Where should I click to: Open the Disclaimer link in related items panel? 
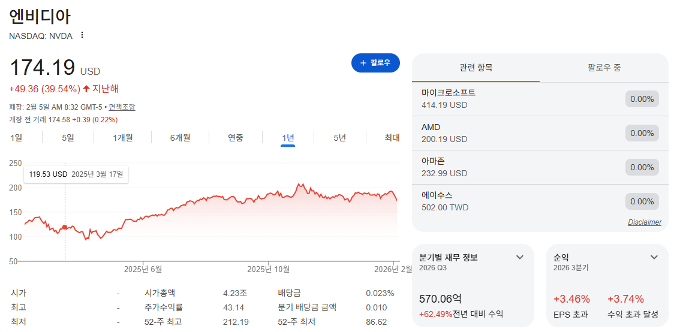645,222
